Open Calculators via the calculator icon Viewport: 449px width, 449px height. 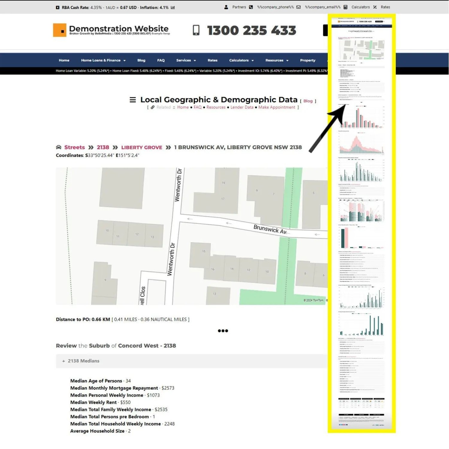tap(345, 7)
